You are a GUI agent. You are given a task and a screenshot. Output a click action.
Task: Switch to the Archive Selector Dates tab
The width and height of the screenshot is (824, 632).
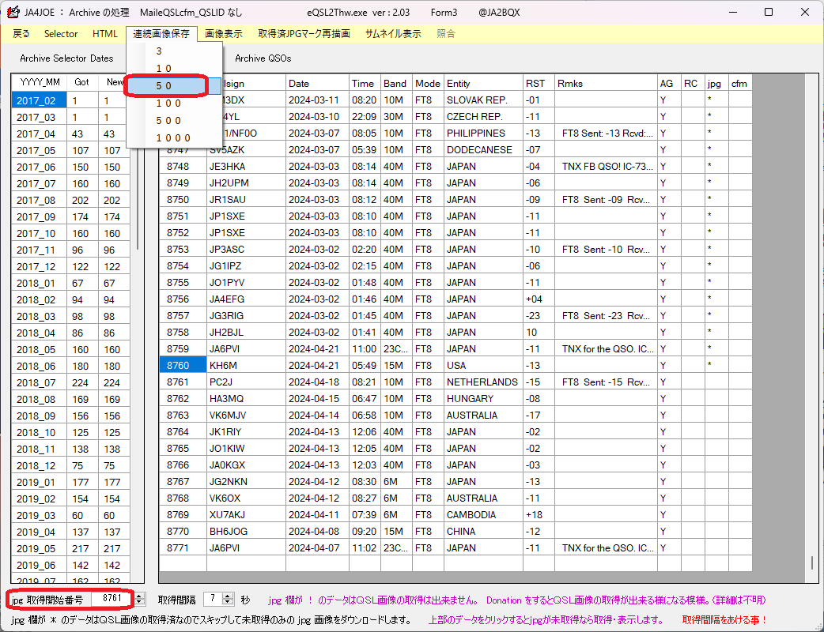click(66, 58)
